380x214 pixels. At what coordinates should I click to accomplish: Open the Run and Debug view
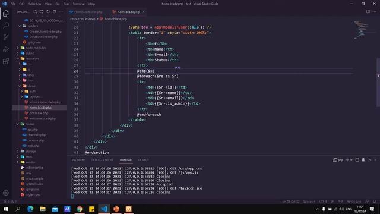coord(6,49)
